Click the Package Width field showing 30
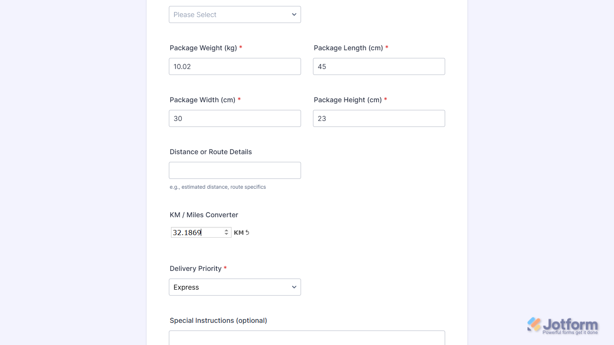This screenshot has height=345, width=614. pyautogui.click(x=235, y=118)
